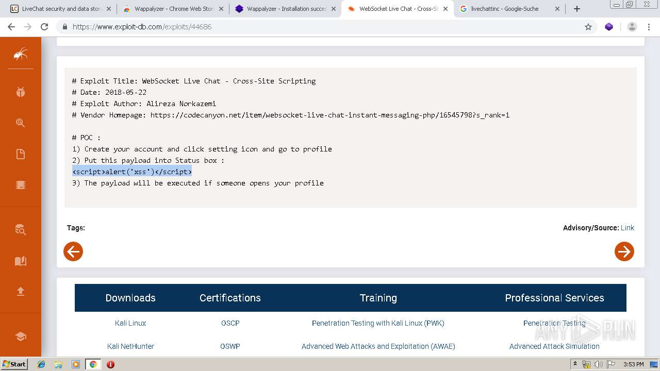Image resolution: width=660 pixels, height=371 pixels.
Task: Open the Advanced Attack Simulation link
Action: pyautogui.click(x=554, y=346)
